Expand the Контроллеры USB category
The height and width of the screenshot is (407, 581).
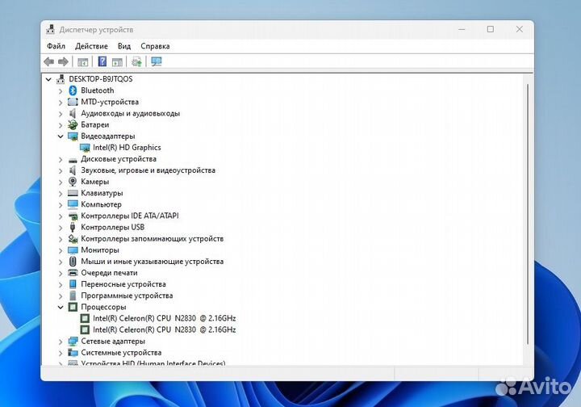coord(61,228)
